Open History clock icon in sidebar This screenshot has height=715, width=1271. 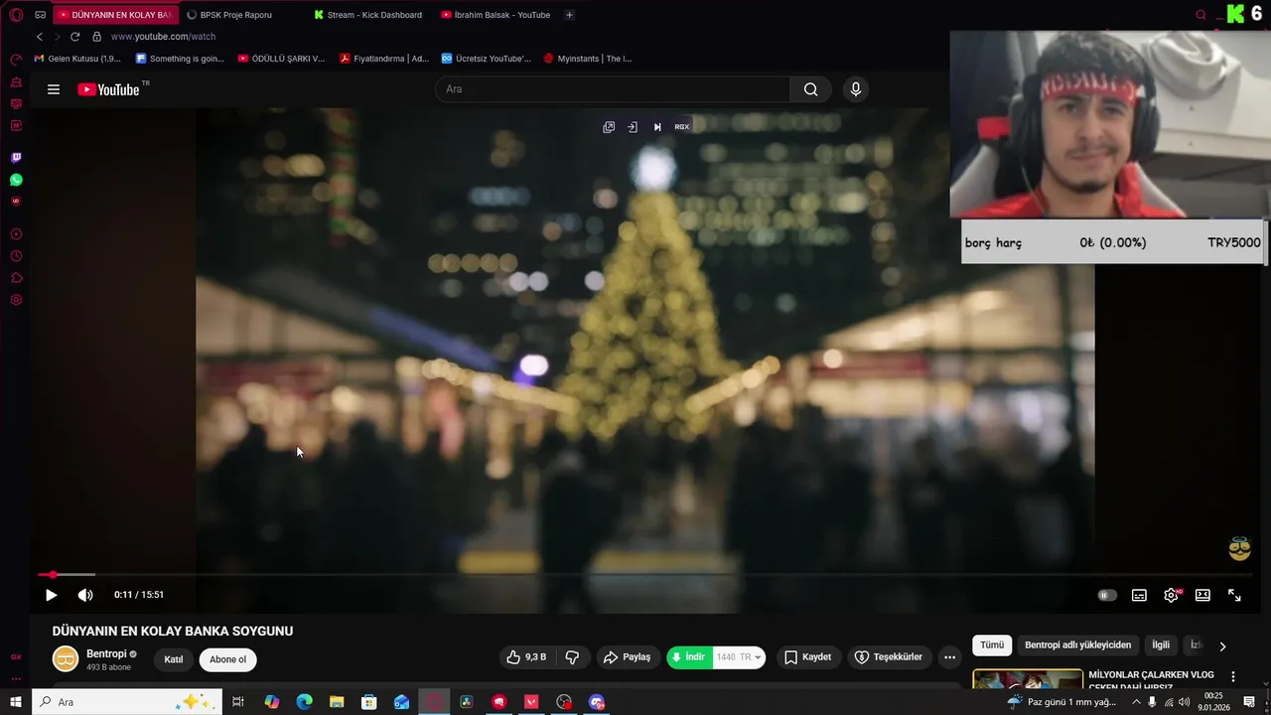16,256
